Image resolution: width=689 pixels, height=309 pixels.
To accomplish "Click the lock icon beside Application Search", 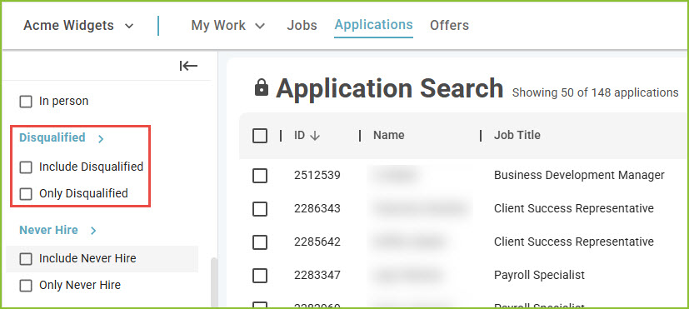I will click(x=262, y=88).
